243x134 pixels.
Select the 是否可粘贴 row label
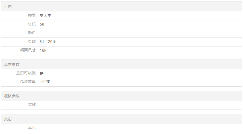point(26,73)
